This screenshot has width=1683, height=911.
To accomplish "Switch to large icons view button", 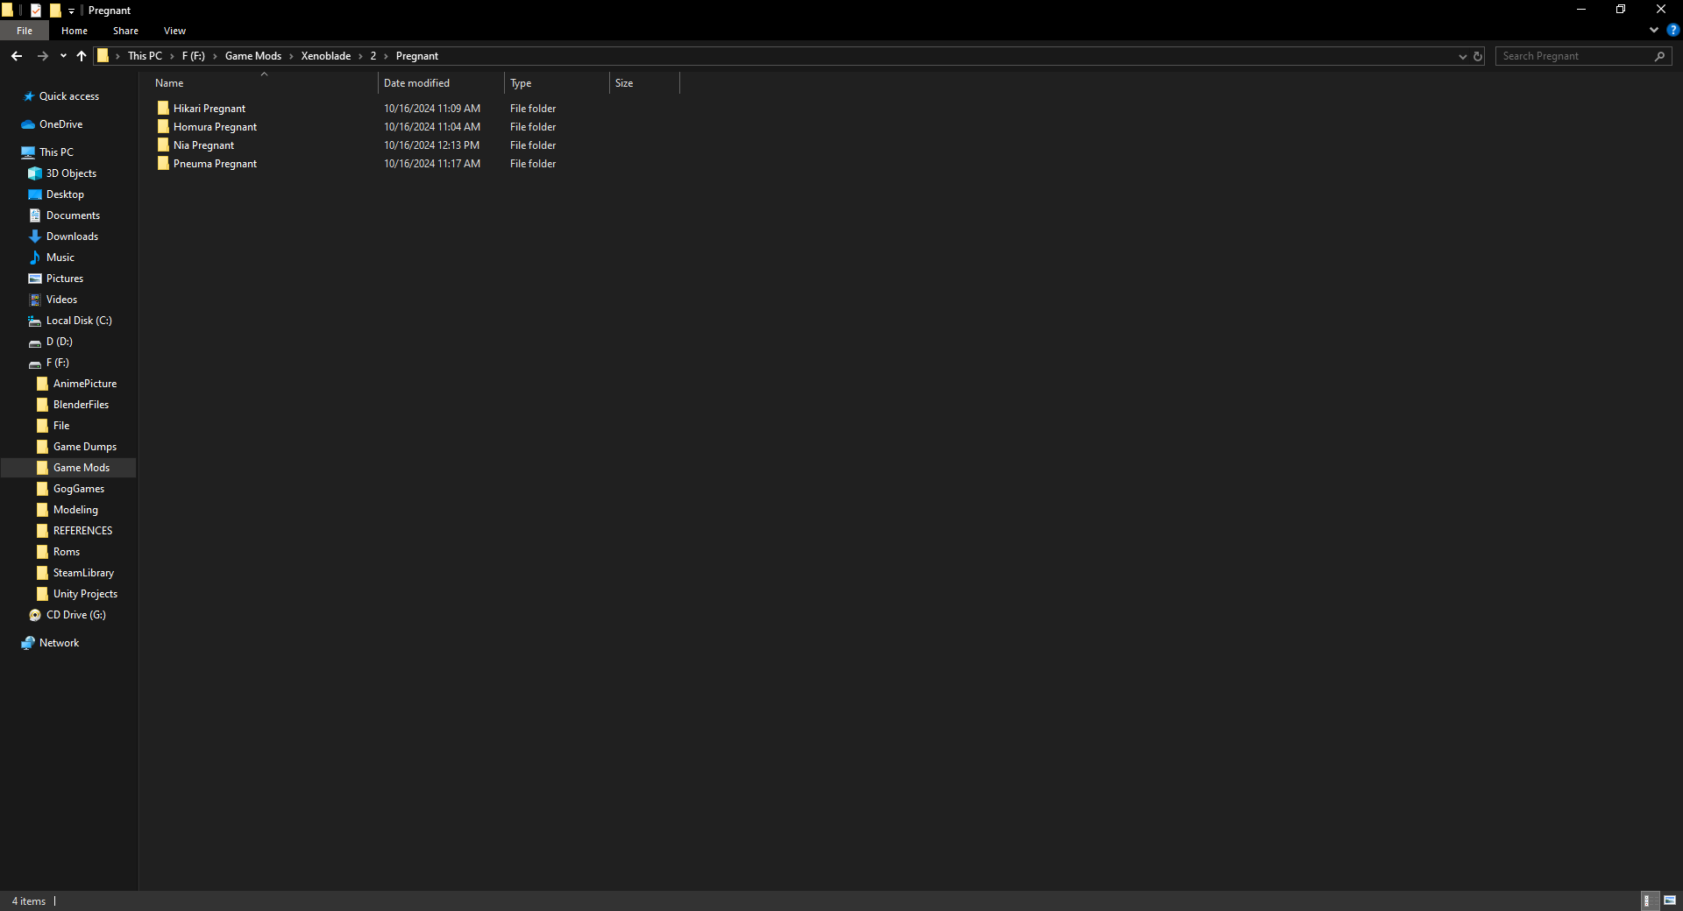I will (x=1670, y=900).
